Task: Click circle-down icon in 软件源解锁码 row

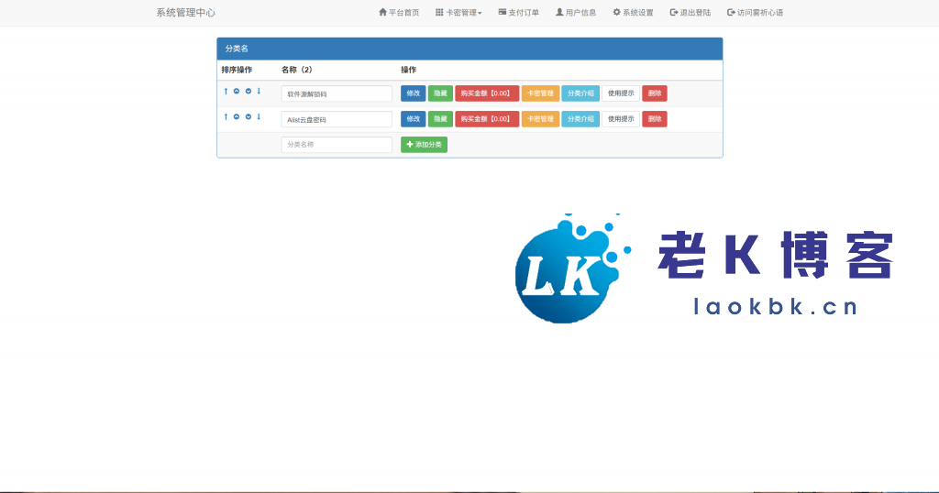Action: point(248,91)
